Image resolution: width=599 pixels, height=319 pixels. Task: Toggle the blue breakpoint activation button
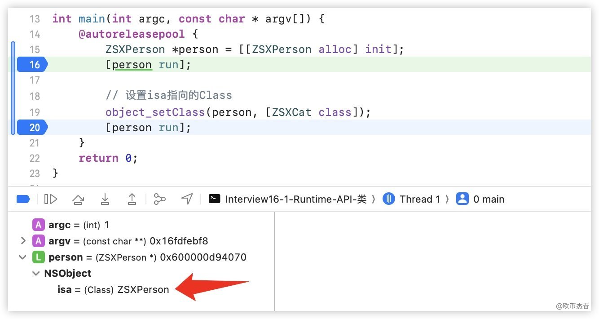click(23, 199)
